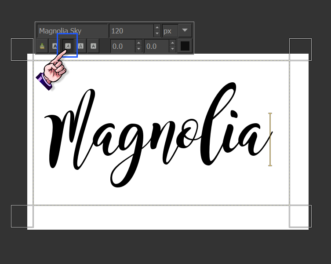The width and height of the screenshot is (331, 264).
Task: Increase the kerning value
Action: click(x=172, y=43)
